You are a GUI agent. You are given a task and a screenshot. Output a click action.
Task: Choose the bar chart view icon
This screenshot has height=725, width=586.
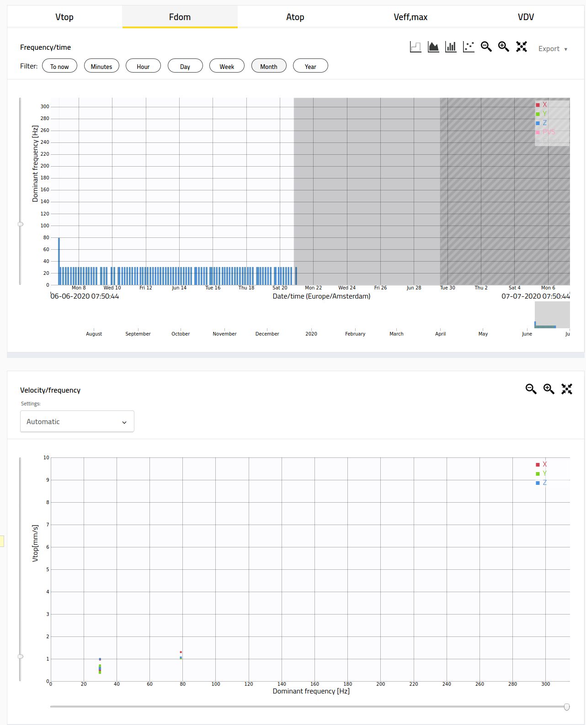451,47
